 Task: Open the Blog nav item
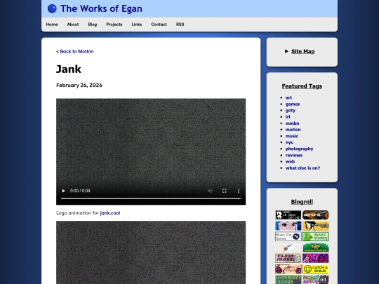click(x=93, y=25)
